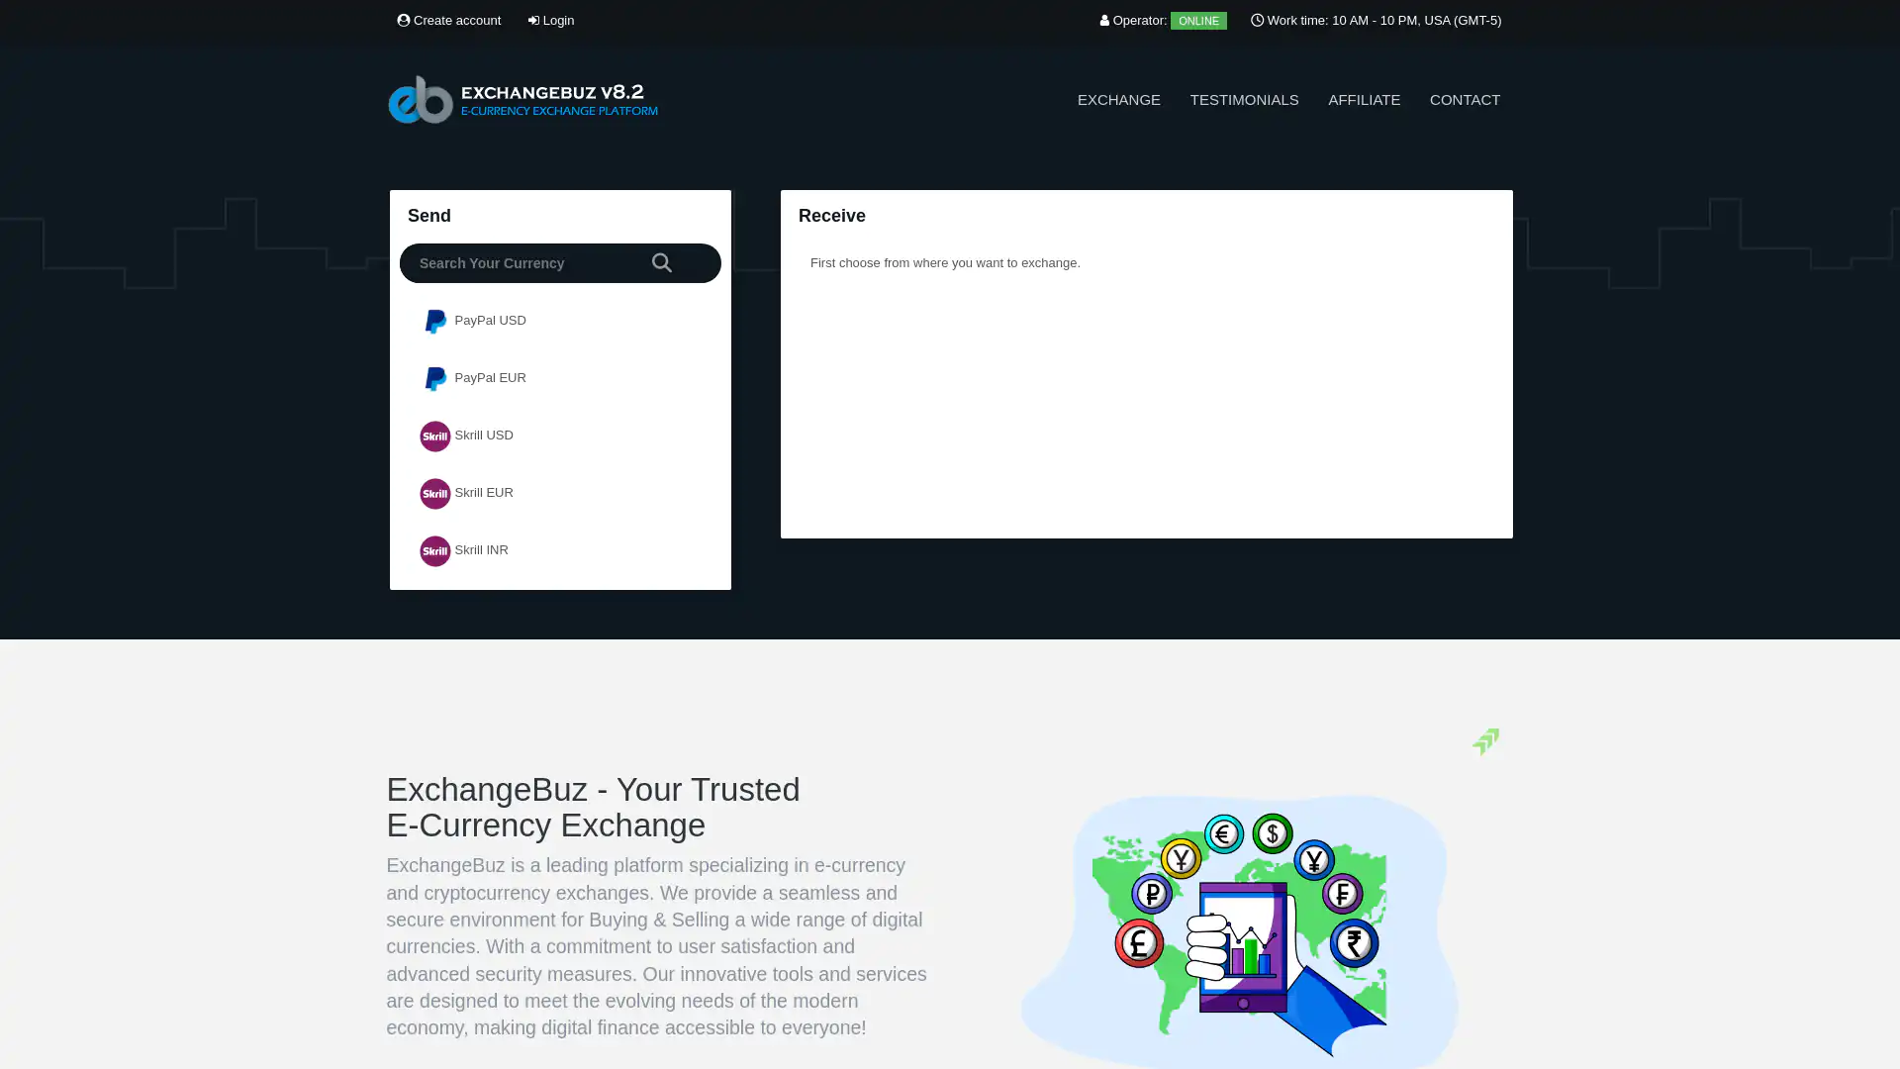1900x1069 pixels.
Task: Click the green arrows icon
Action: point(1485,741)
